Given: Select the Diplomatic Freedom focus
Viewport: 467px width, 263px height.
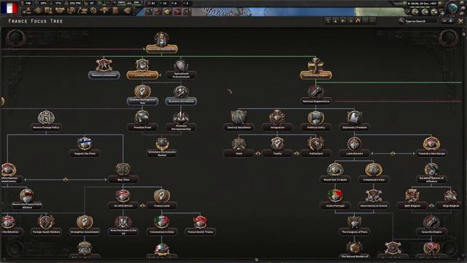Looking at the screenshot, I should [x=355, y=121].
